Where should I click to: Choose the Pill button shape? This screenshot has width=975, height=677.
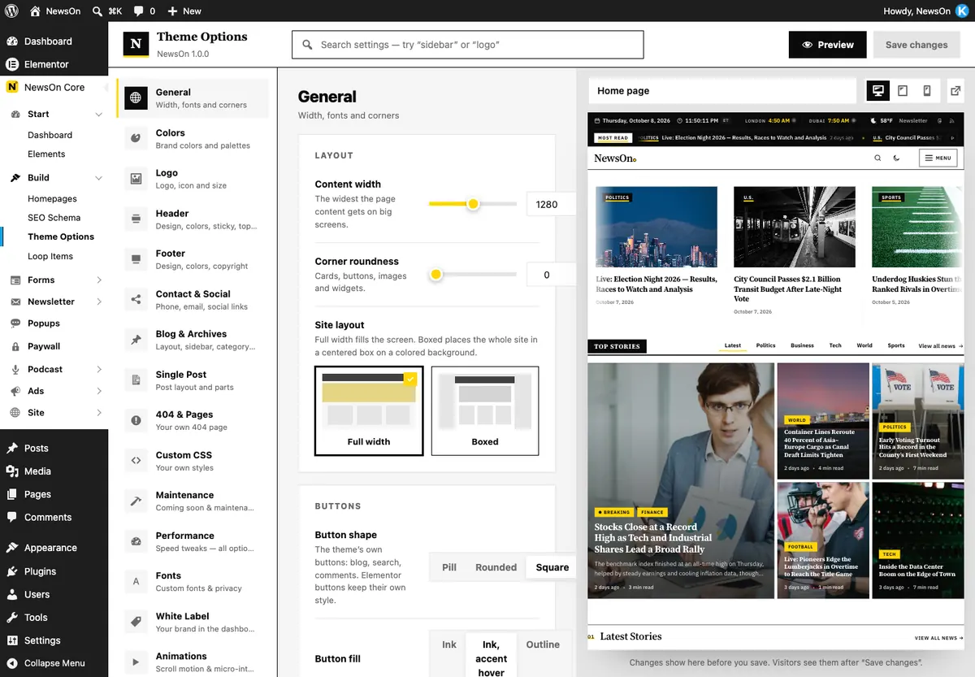coord(449,567)
